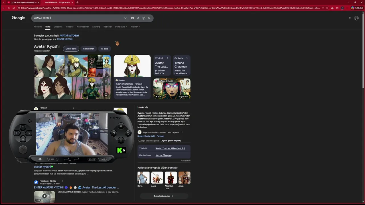
Task: Open the Google apps grid
Action: (350, 18)
